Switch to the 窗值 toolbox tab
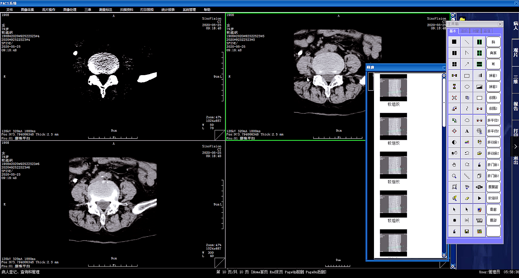This screenshot has height=278, width=519. tap(487, 31)
